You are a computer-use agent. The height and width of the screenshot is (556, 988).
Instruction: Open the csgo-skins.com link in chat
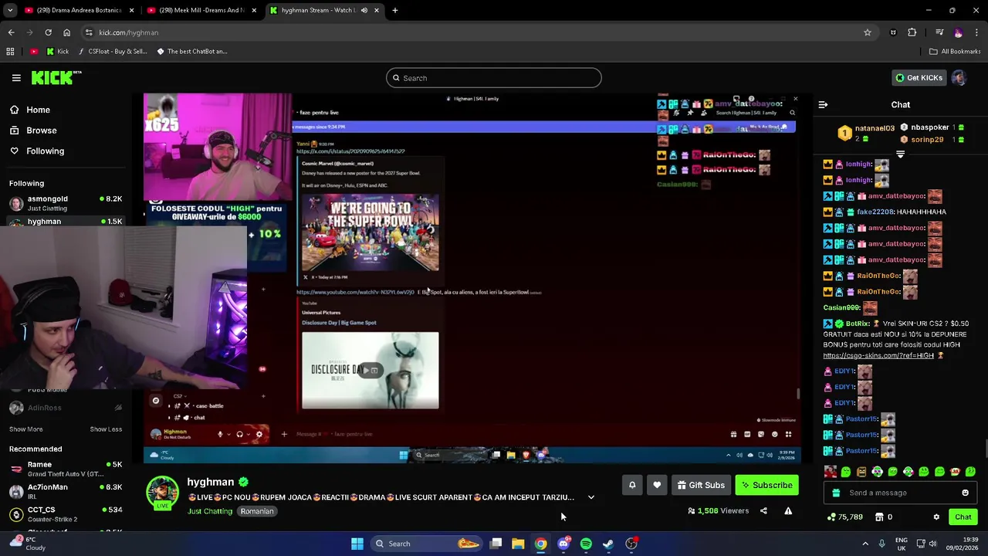[x=878, y=355]
